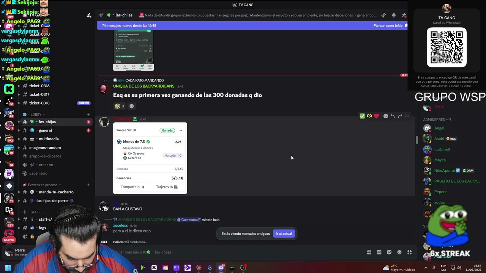Open the apps launcher in message bar
Viewport: 486px width, 273px height.
[409, 252]
